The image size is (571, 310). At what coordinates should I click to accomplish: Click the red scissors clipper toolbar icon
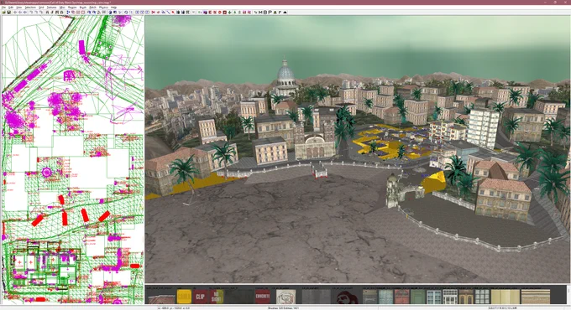154,13
